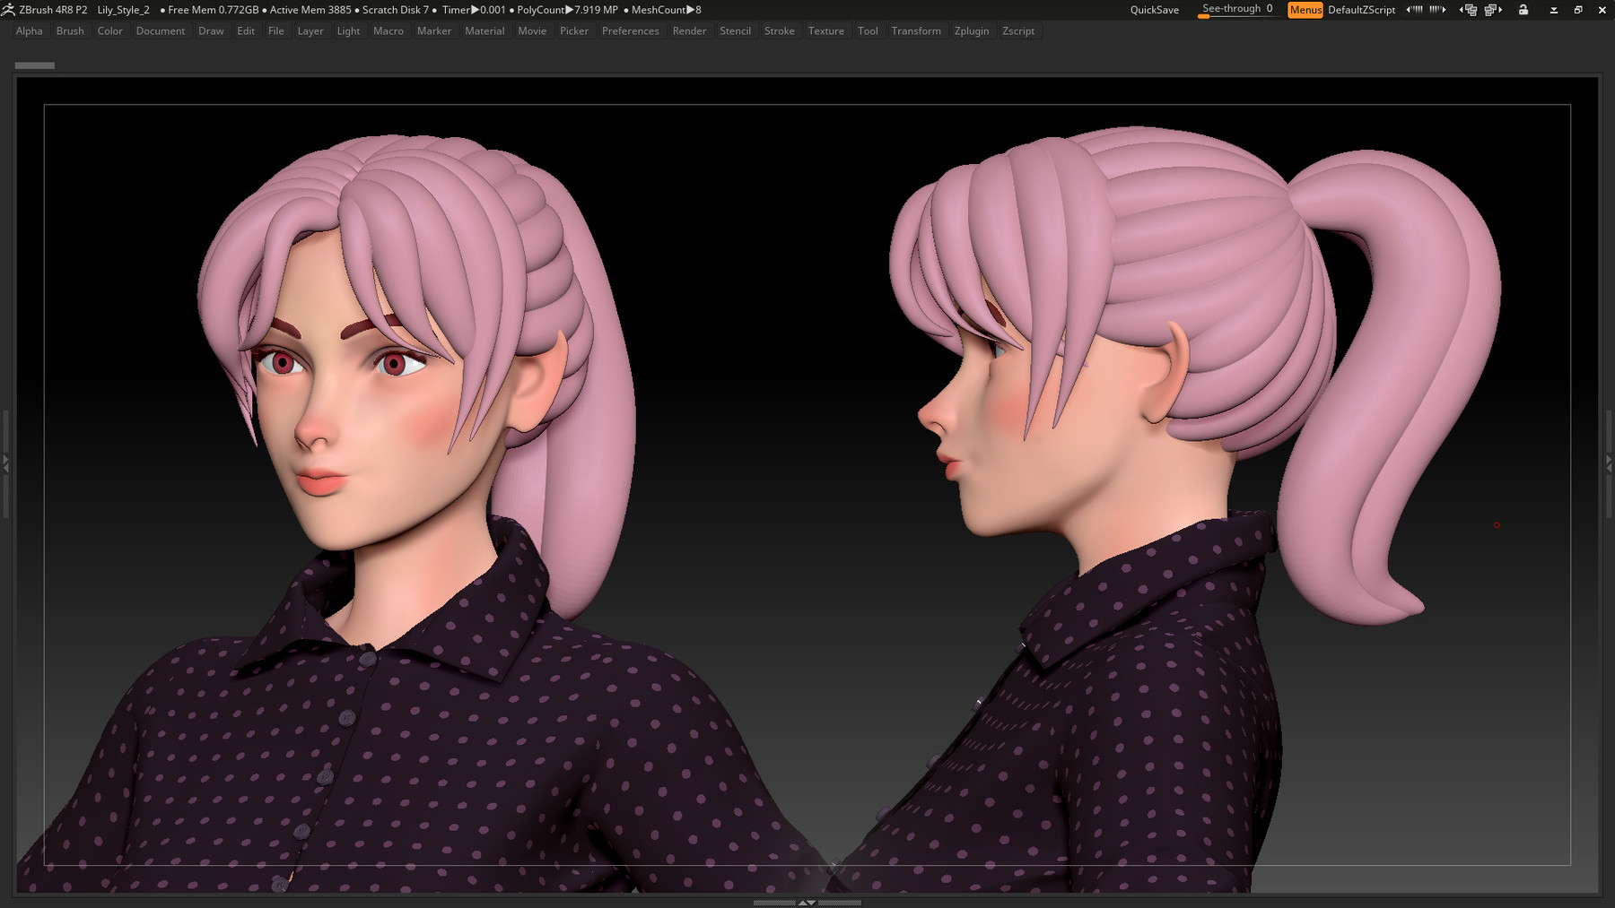The height and width of the screenshot is (908, 1615).
Task: Open the Zplugin menu
Action: (972, 31)
